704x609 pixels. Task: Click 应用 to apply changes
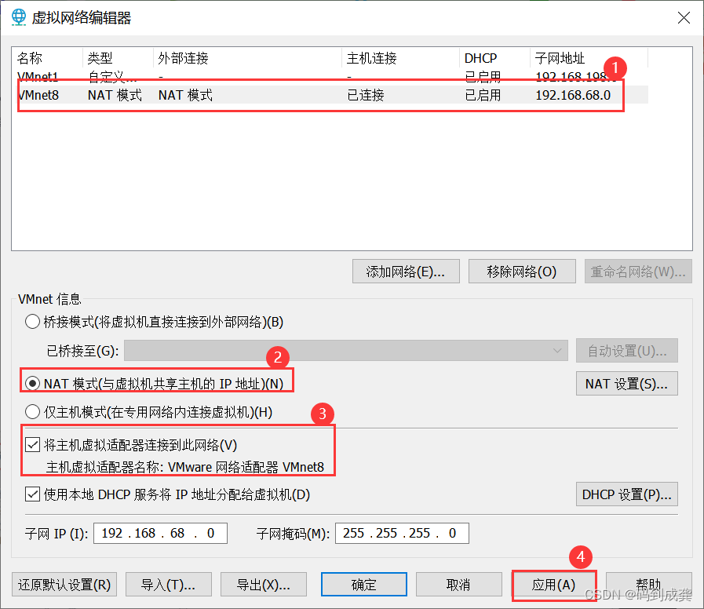(x=554, y=584)
